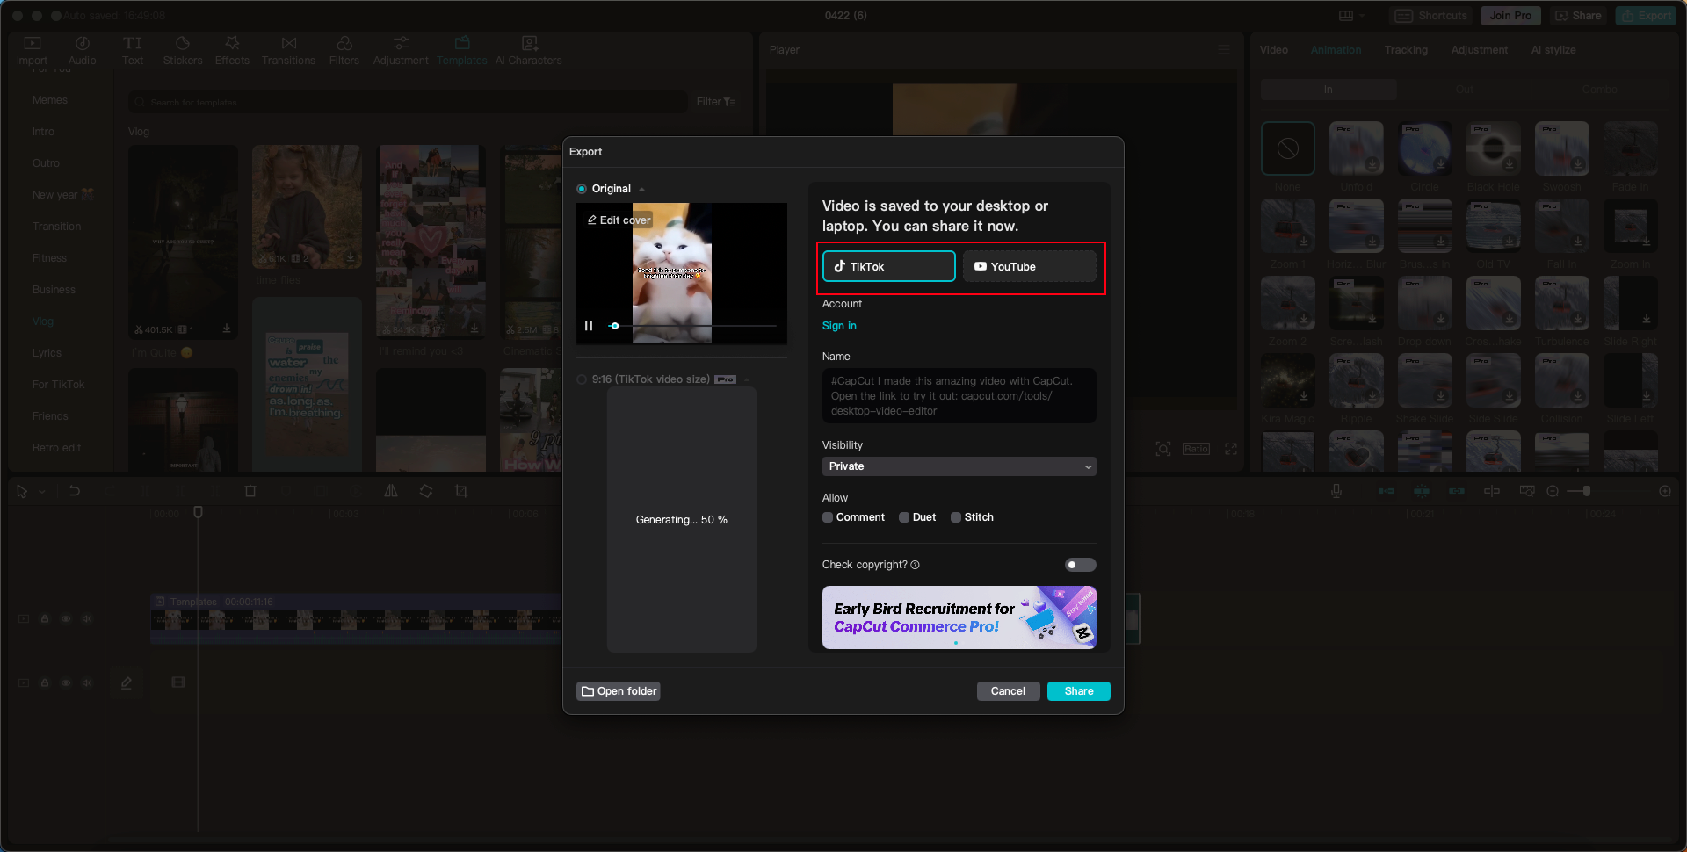Open the selection tool dropdown arrow

coord(41,492)
